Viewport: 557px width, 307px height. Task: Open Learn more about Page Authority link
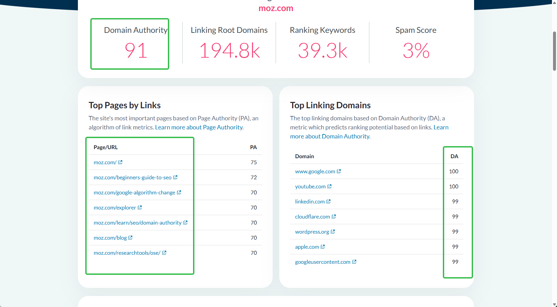[199, 127]
